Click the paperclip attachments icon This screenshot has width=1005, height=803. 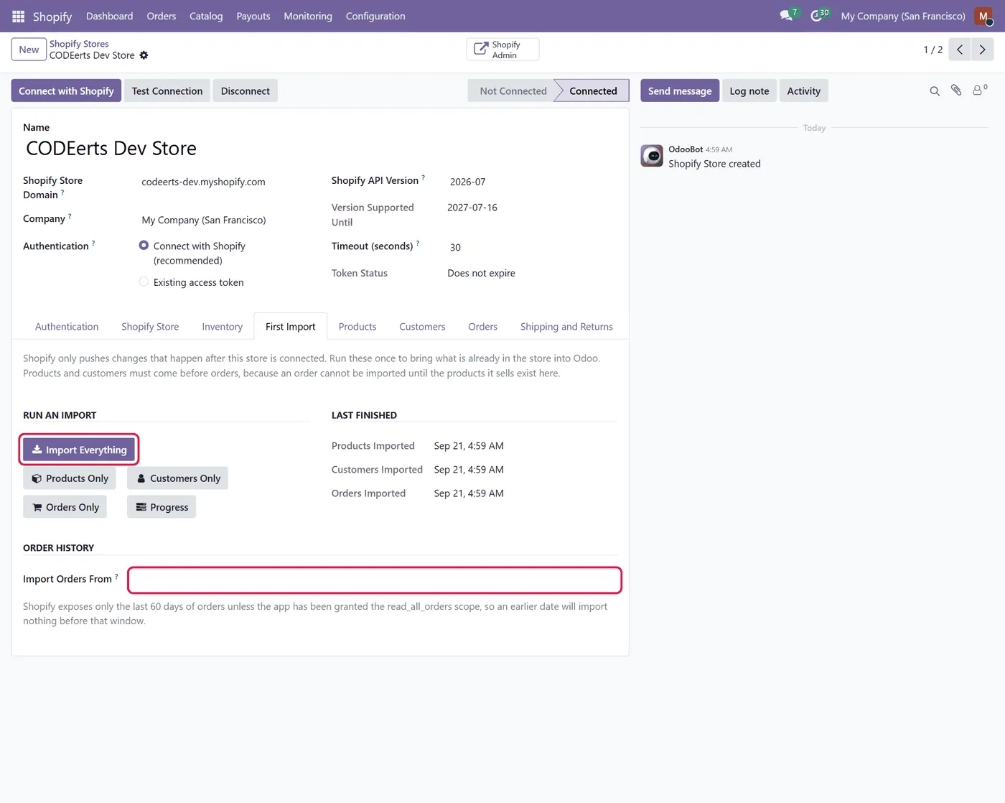coord(956,90)
